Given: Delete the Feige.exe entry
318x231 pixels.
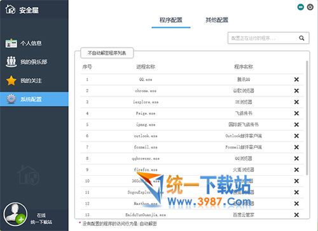Looking at the screenshot, I should [296, 113].
